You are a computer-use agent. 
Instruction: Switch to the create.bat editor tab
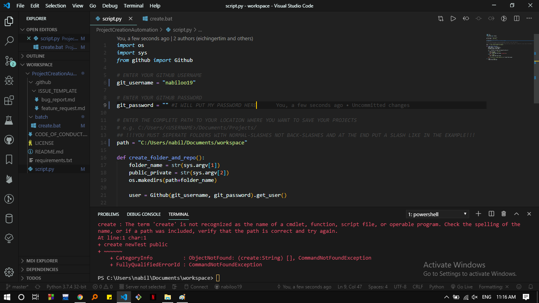pyautogui.click(x=157, y=19)
